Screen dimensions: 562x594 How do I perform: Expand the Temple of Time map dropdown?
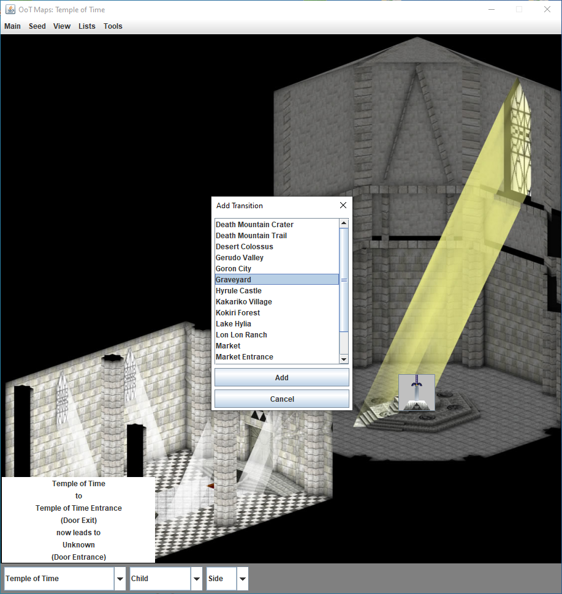(x=120, y=579)
